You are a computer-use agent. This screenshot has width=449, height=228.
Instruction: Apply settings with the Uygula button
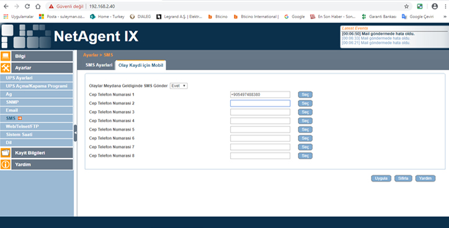pos(381,178)
